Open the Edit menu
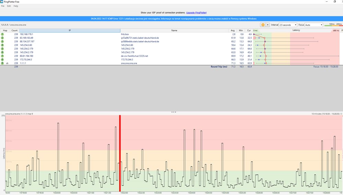343x195 pixels. coord(9,6)
